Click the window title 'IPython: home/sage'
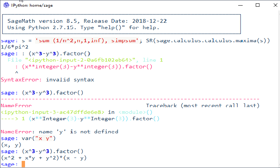280x168 pixels. point(32,5)
